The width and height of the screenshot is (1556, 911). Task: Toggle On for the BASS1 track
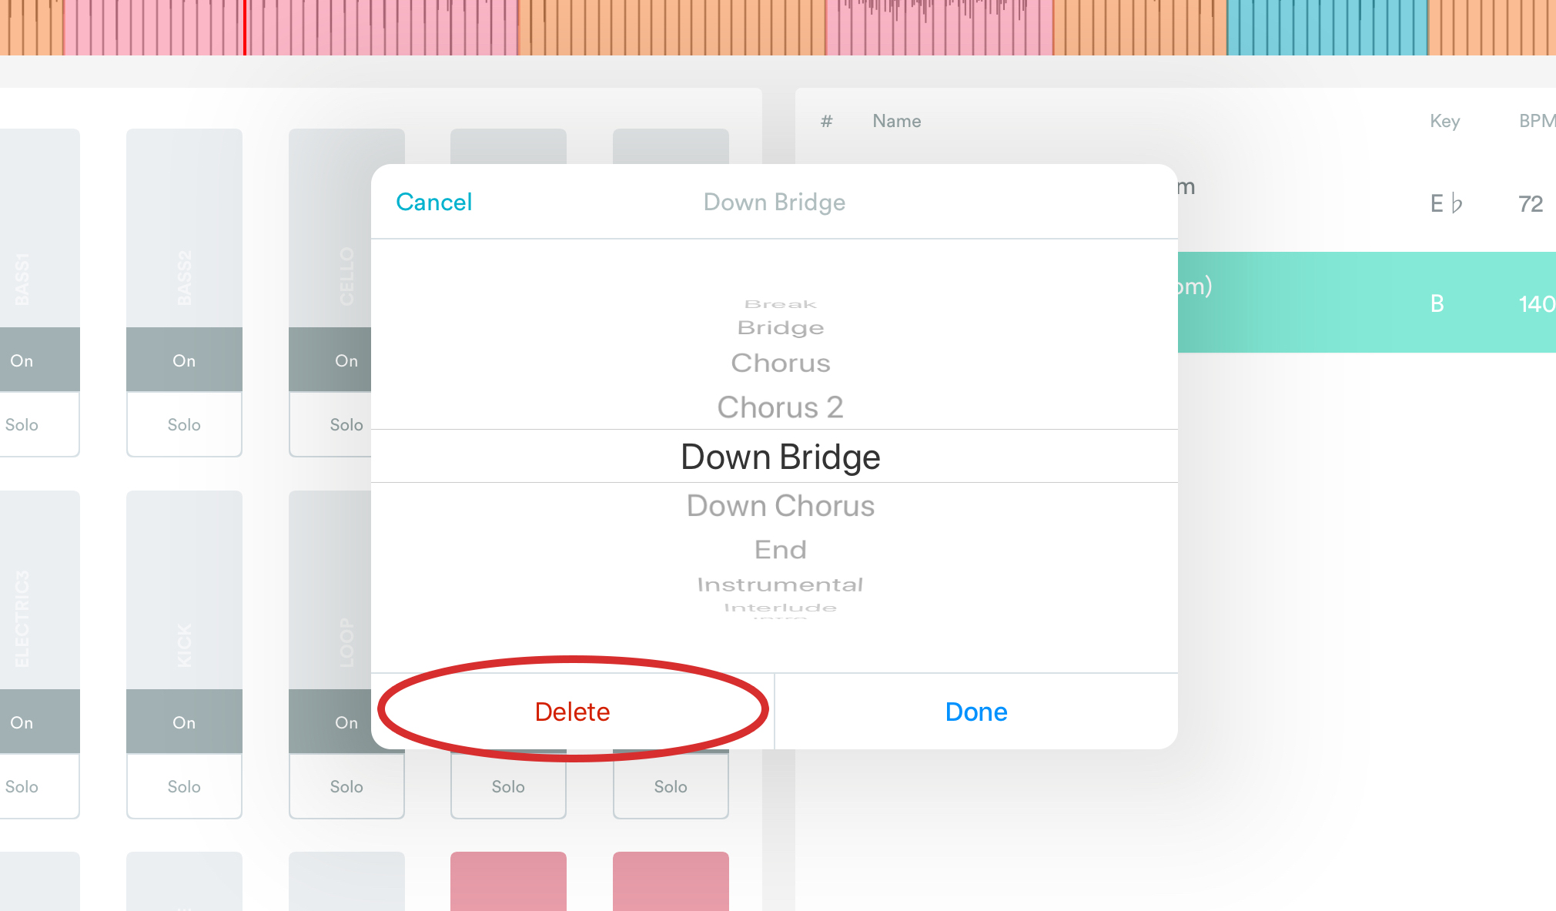[22, 360]
